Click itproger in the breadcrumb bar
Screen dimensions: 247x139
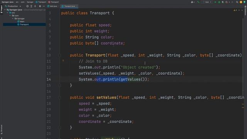click(x=30, y=2)
